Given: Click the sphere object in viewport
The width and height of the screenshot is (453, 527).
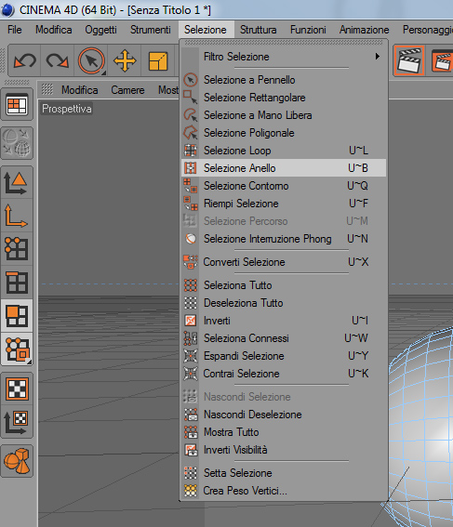Looking at the screenshot, I should point(424,420).
